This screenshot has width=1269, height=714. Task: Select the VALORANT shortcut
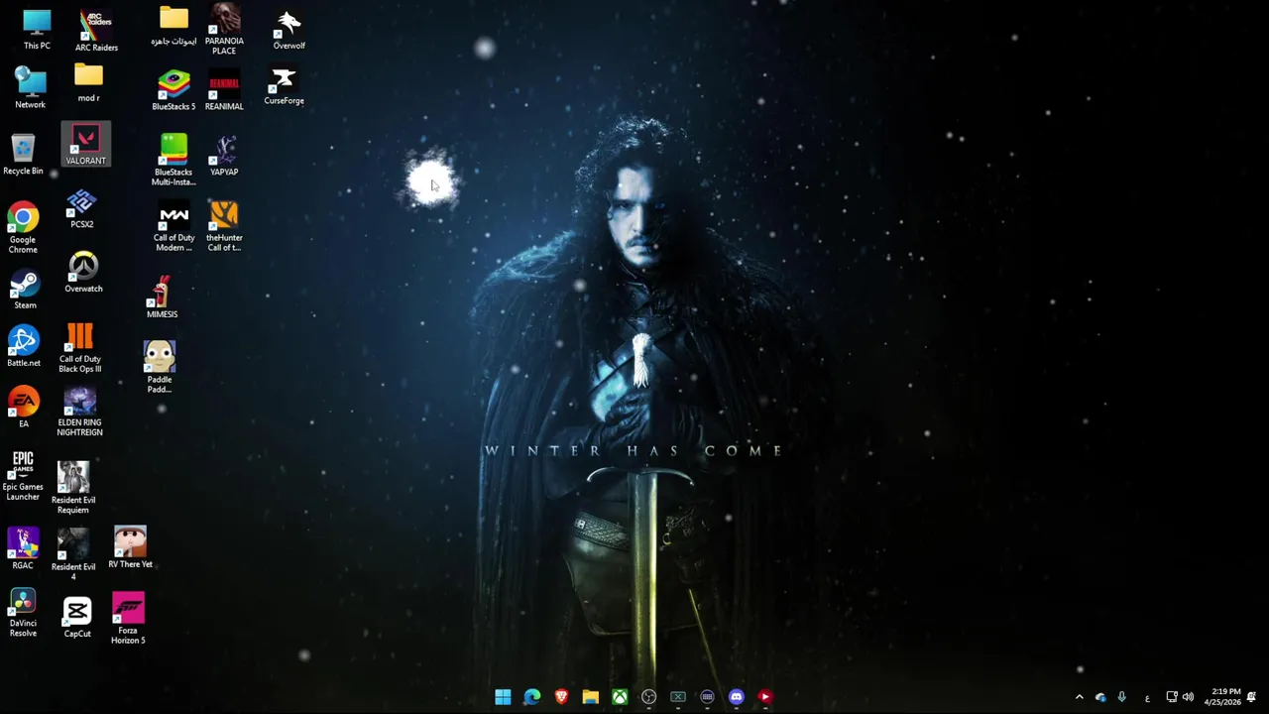(x=85, y=145)
